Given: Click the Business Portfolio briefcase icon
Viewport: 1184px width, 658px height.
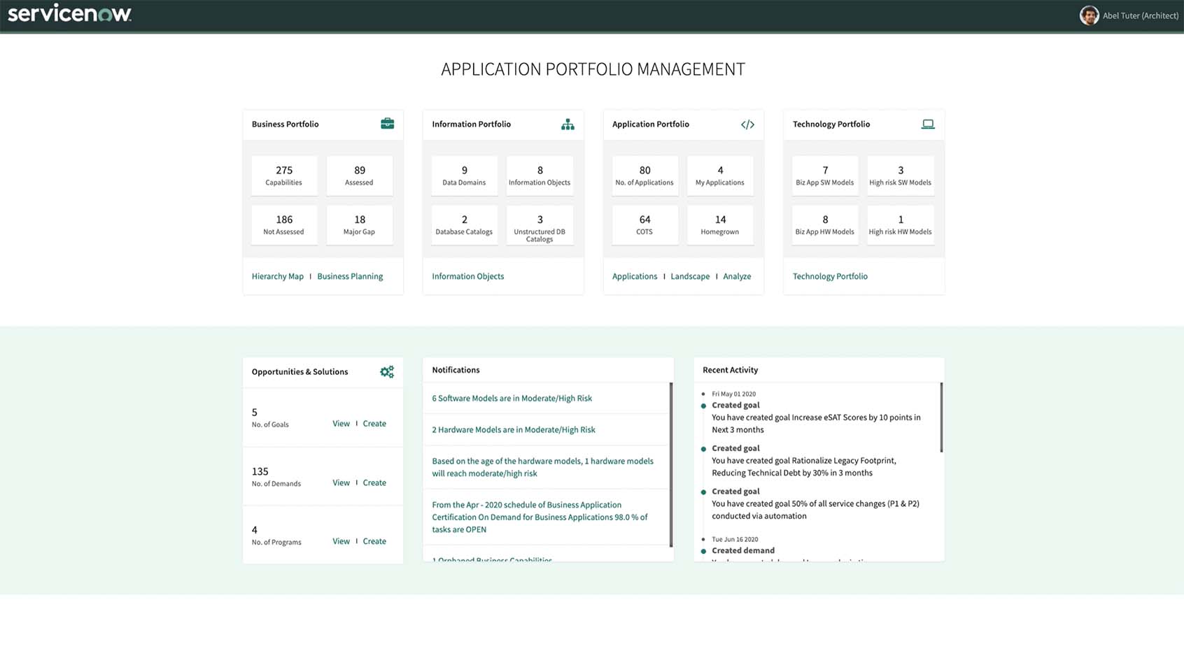Looking at the screenshot, I should click(387, 124).
